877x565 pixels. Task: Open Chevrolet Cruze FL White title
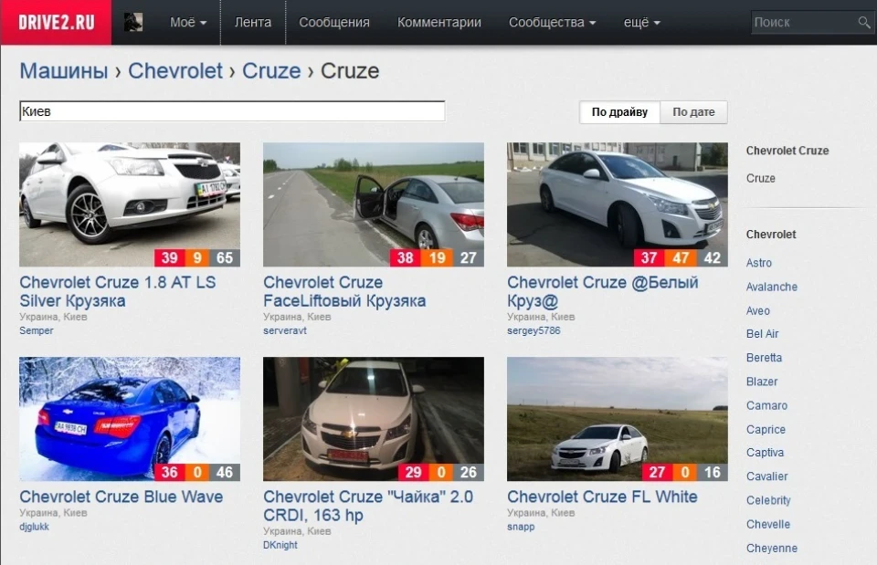pyautogui.click(x=602, y=497)
